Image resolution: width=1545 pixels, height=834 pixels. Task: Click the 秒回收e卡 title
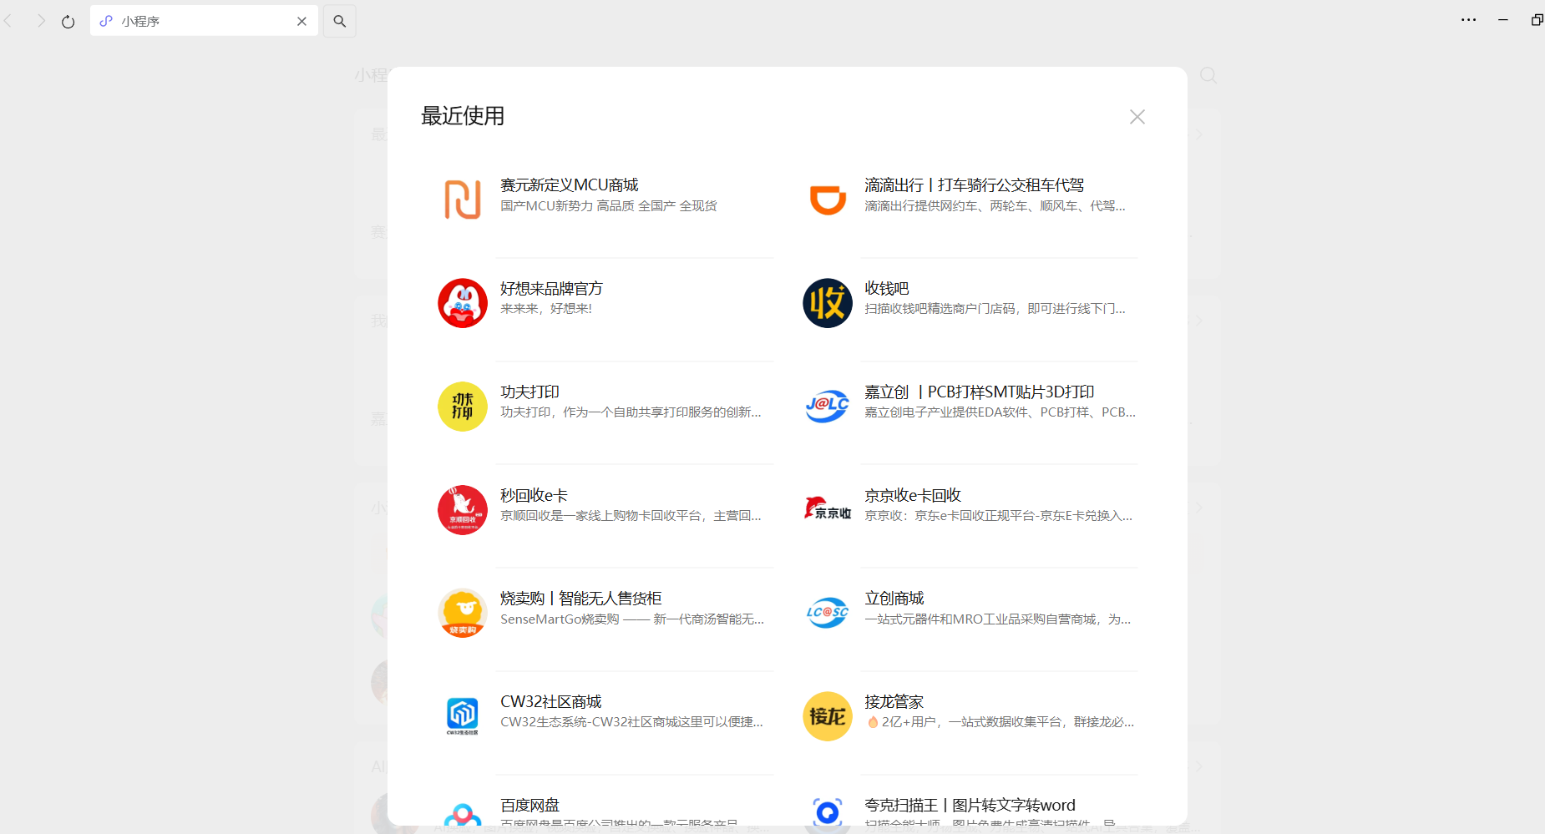(x=534, y=495)
